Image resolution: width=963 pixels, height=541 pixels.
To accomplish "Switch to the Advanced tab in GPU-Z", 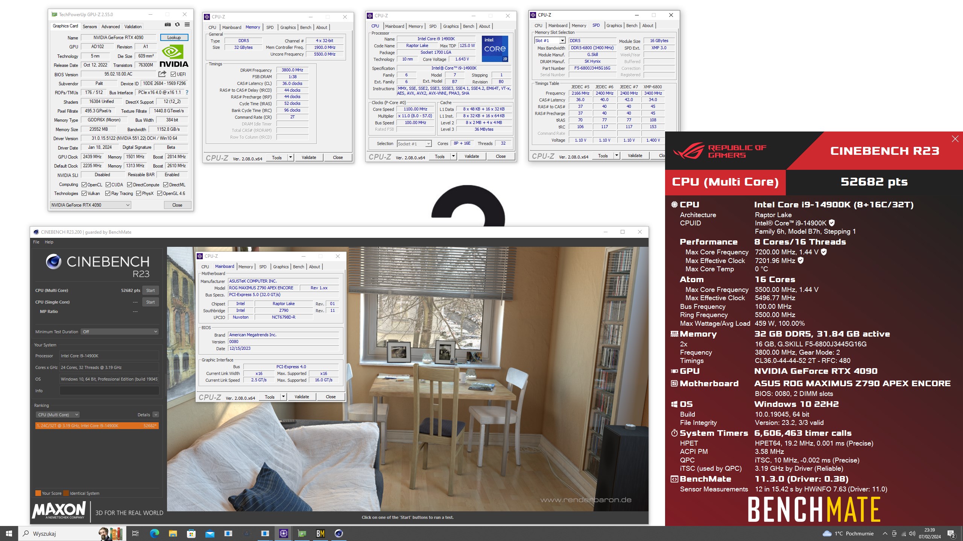I will pyautogui.click(x=111, y=26).
